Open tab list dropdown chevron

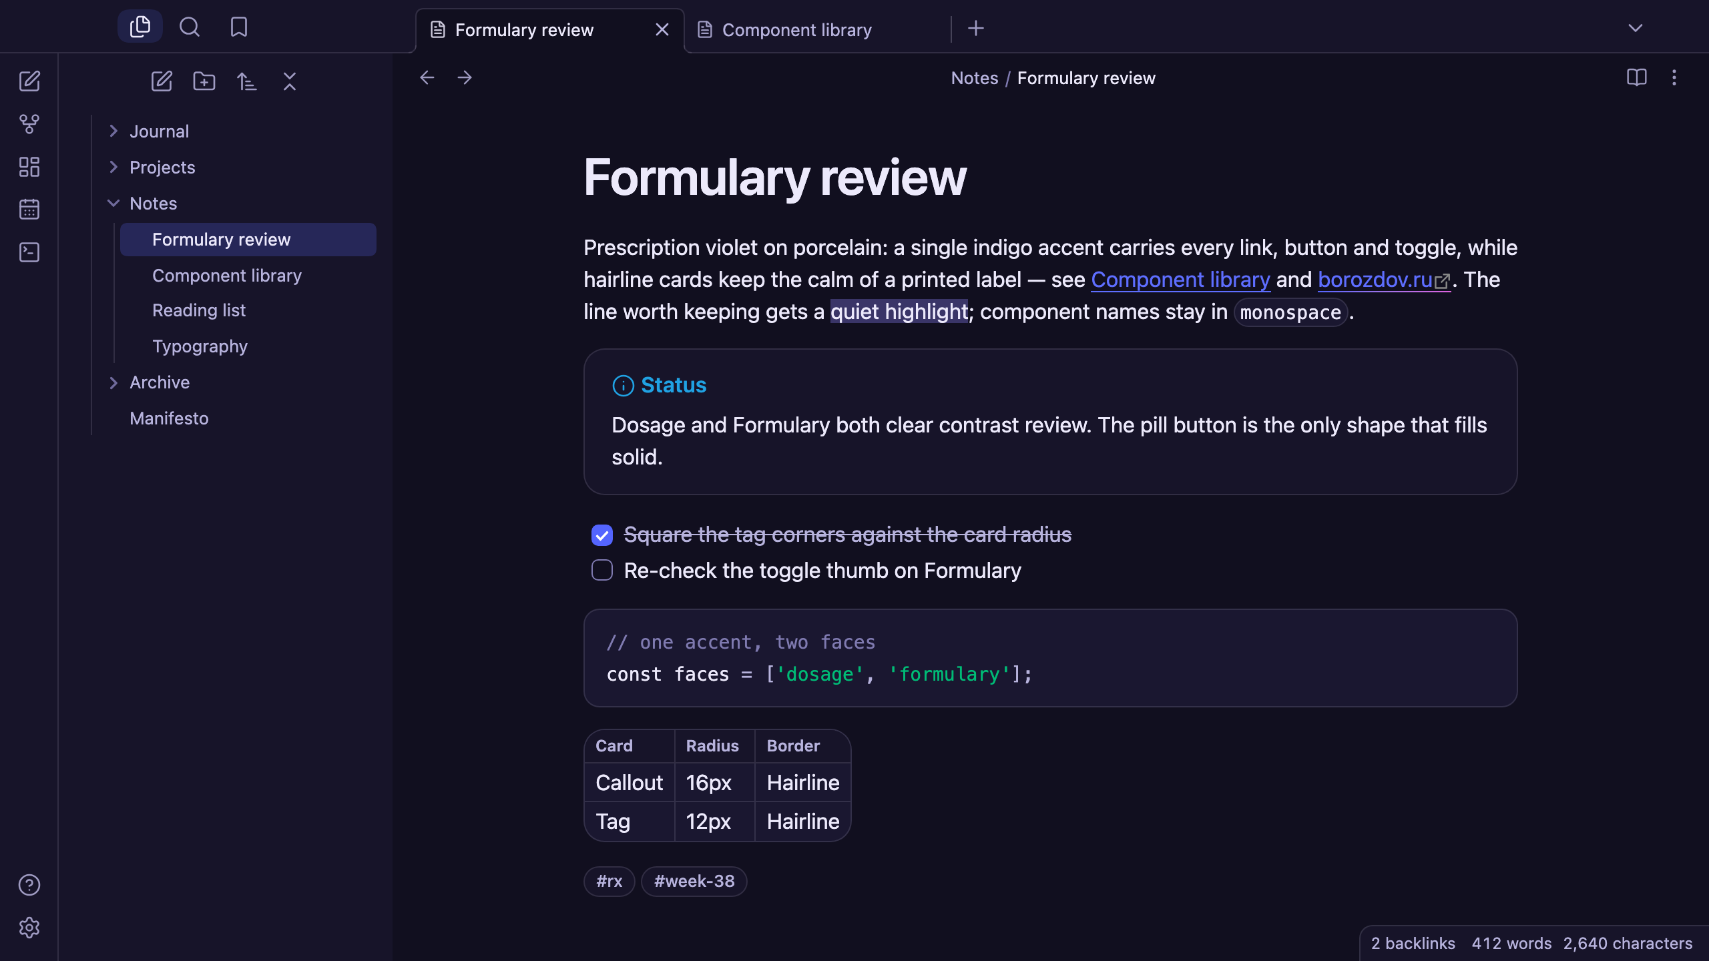[x=1636, y=28]
